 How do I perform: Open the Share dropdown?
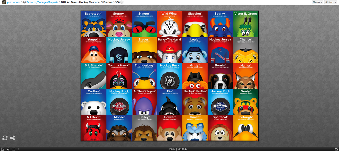331,2
